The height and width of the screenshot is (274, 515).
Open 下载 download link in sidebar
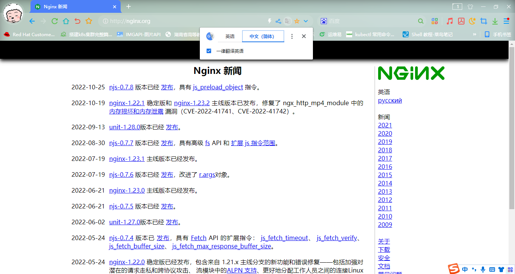point(384,250)
